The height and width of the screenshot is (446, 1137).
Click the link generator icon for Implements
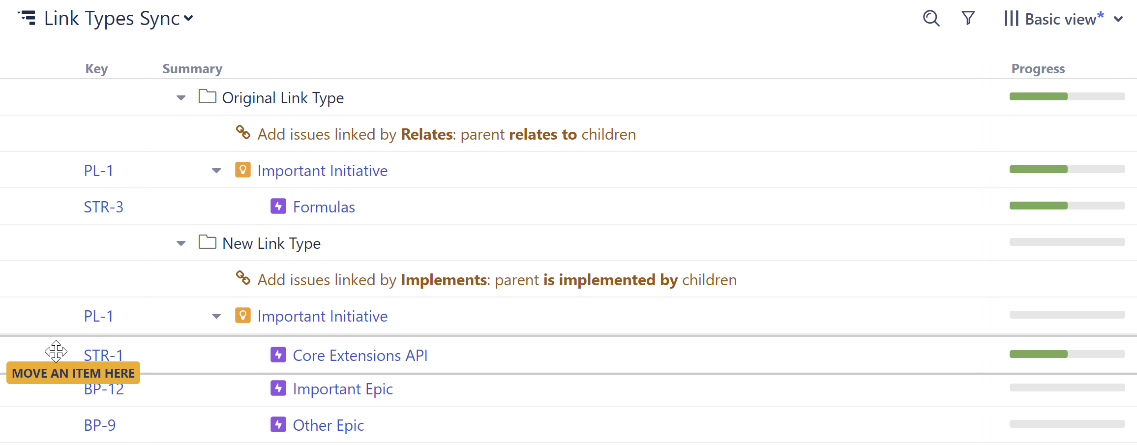243,278
